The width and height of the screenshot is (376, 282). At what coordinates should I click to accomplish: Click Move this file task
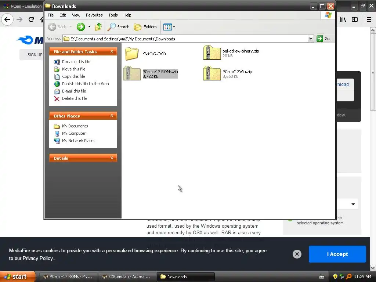click(73, 69)
